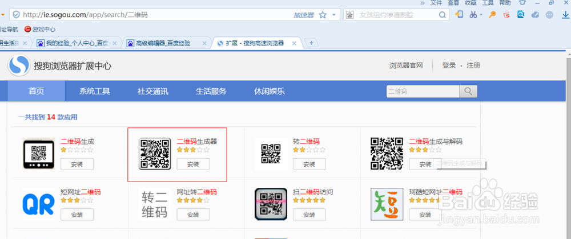
Task: Click the 二维码生成器 QR thumbnail
Action: (x=155, y=154)
